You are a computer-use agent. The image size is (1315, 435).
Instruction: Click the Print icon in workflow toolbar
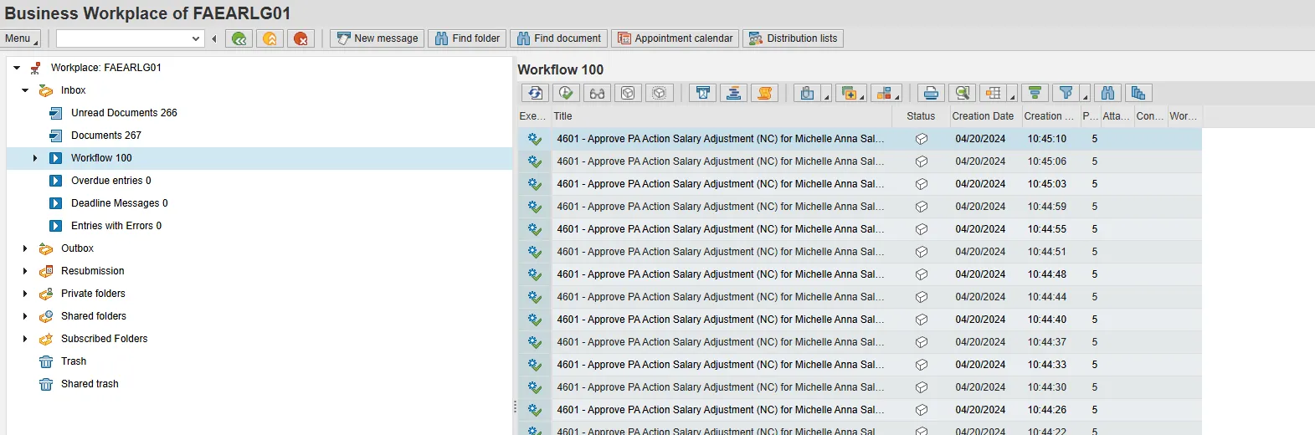click(x=931, y=93)
